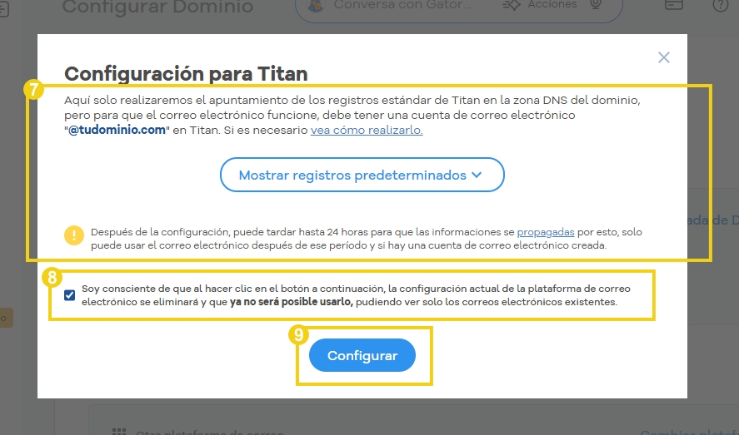Click the Configurar button

point(362,355)
